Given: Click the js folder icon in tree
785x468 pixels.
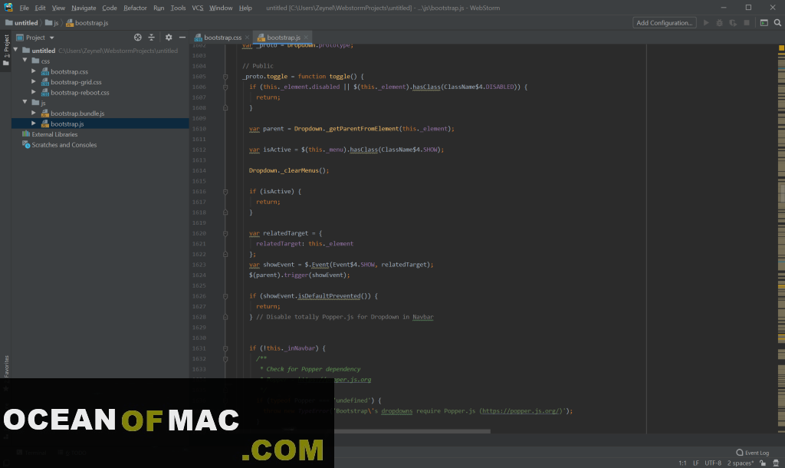Looking at the screenshot, I should pyautogui.click(x=35, y=103).
